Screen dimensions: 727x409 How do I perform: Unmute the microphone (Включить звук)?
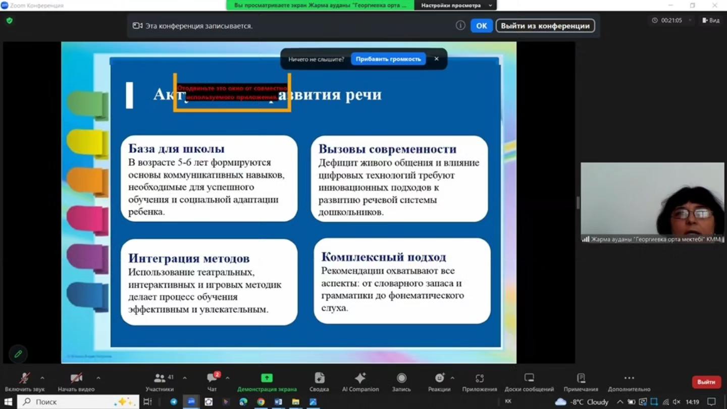[24, 378]
